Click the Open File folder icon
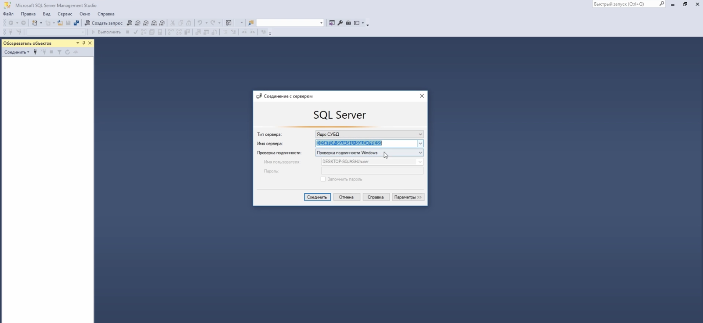 tap(60, 23)
